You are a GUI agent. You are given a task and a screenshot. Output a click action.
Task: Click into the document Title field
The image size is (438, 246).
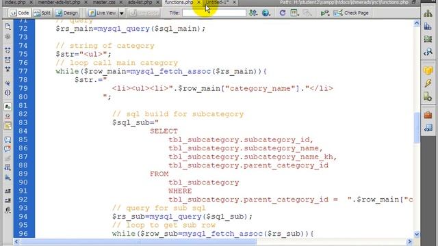point(214,13)
